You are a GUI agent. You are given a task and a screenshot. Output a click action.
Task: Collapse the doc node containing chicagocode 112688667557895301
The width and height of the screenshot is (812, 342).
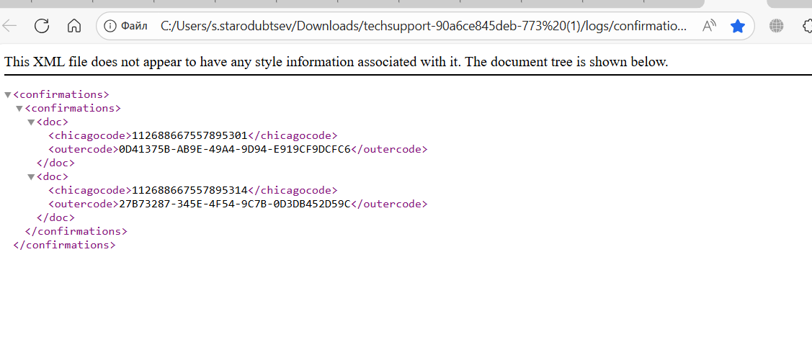pyautogui.click(x=31, y=122)
